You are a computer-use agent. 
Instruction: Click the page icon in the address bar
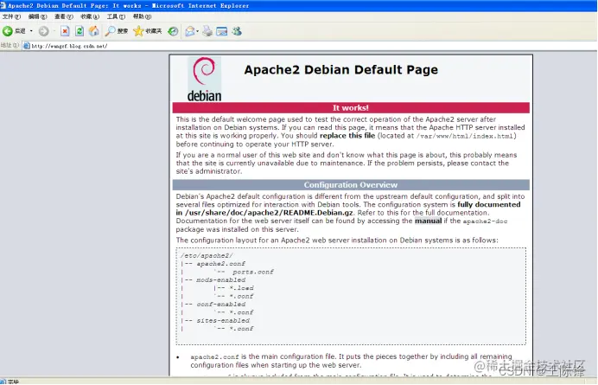pos(26,46)
